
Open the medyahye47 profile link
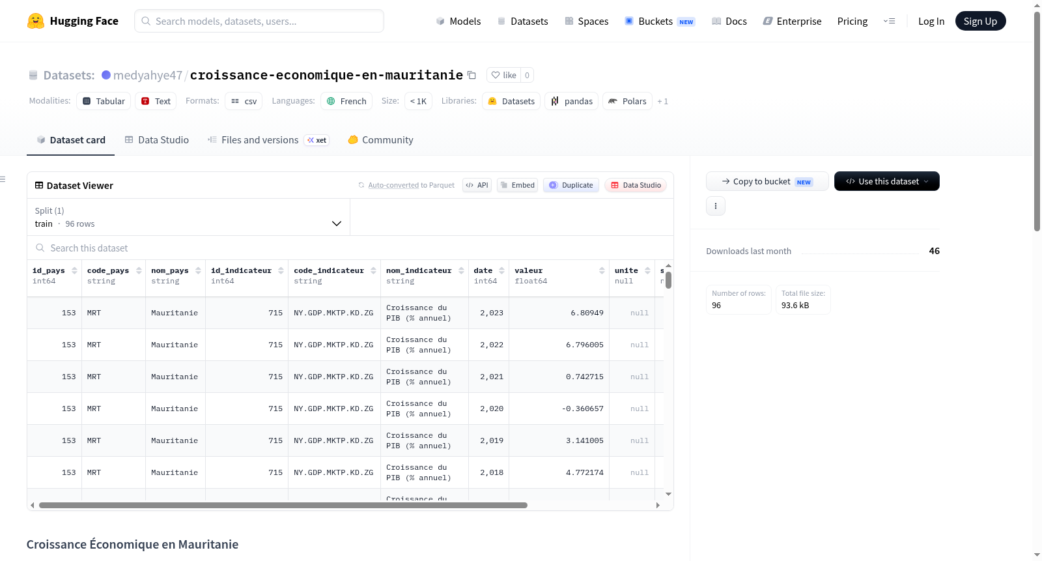[x=148, y=75]
